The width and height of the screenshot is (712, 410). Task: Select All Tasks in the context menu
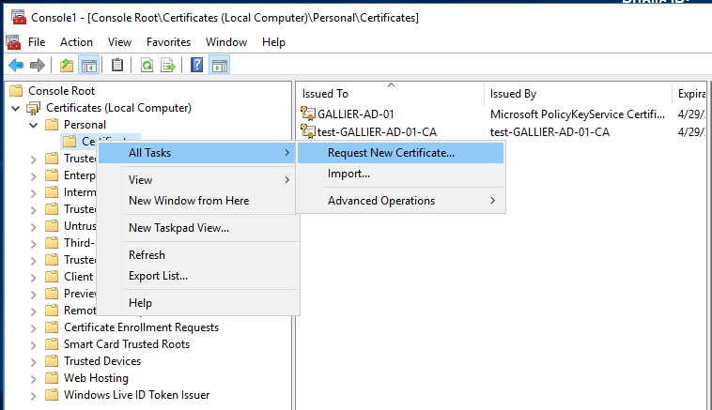click(196, 153)
